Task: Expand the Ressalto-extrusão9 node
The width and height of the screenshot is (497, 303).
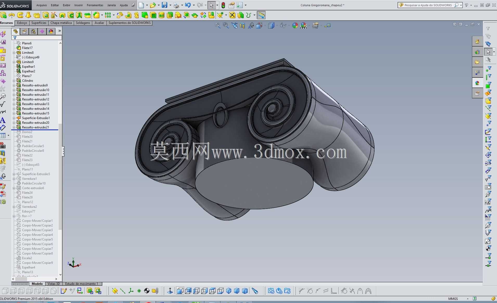Action: pos(14,85)
